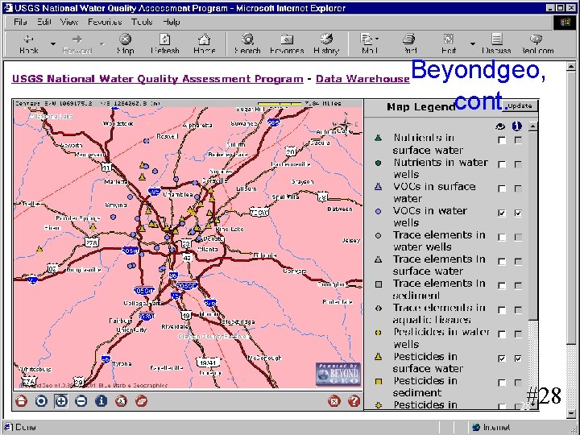Click the red eraser tool in map toolbar
Viewport: 580px width, 435px height.
pos(141,401)
